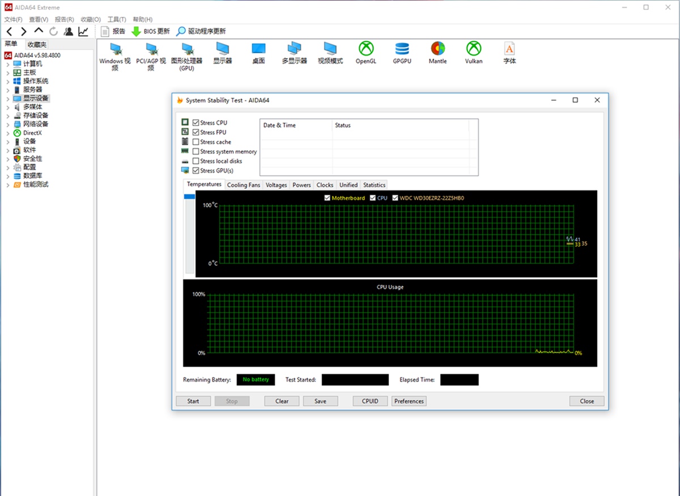
Task: Open the 显示器 monitor icon
Action: pos(223,53)
